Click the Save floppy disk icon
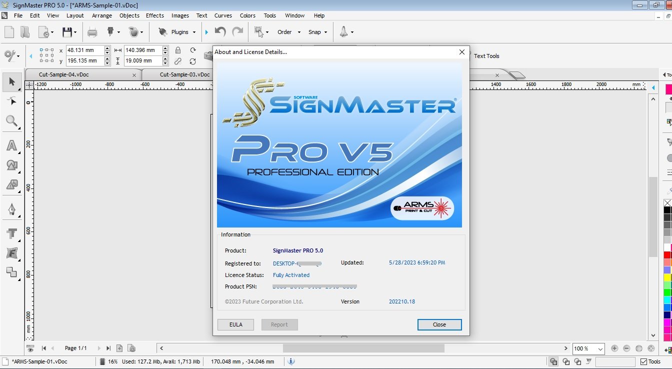The height and width of the screenshot is (369, 672). tap(67, 32)
